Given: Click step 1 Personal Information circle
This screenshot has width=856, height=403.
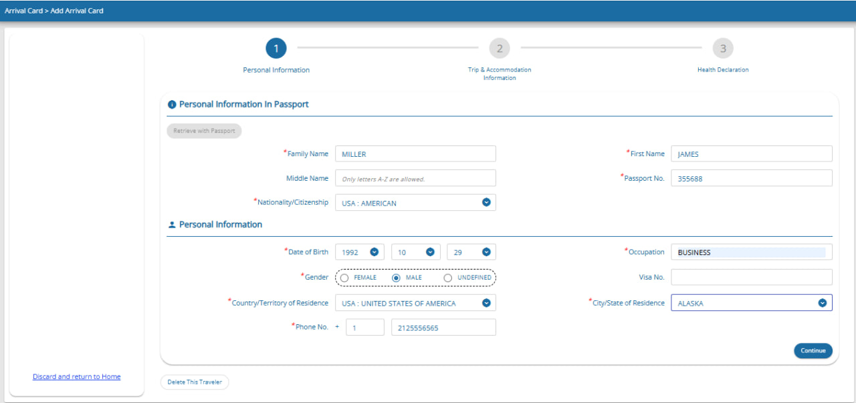Looking at the screenshot, I should pyautogui.click(x=276, y=48).
